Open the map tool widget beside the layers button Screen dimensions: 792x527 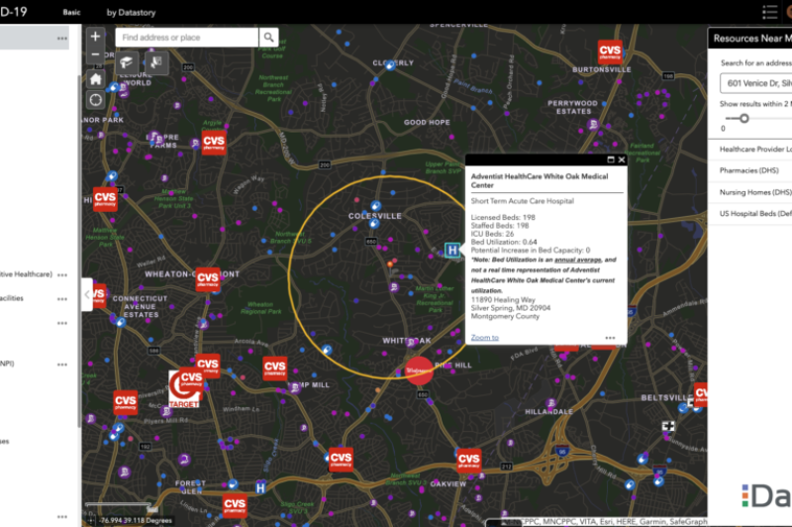click(x=156, y=62)
